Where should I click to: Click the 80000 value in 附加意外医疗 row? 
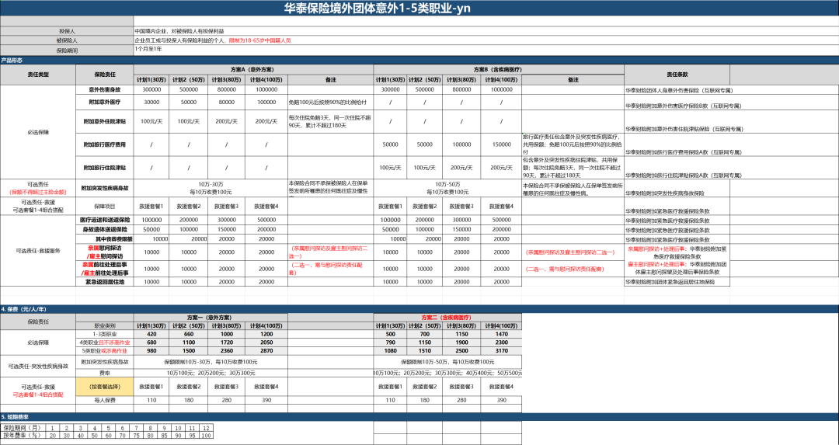(x=227, y=103)
